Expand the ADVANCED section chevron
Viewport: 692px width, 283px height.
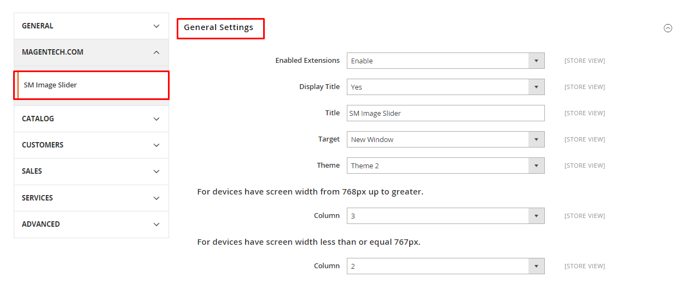(x=156, y=225)
